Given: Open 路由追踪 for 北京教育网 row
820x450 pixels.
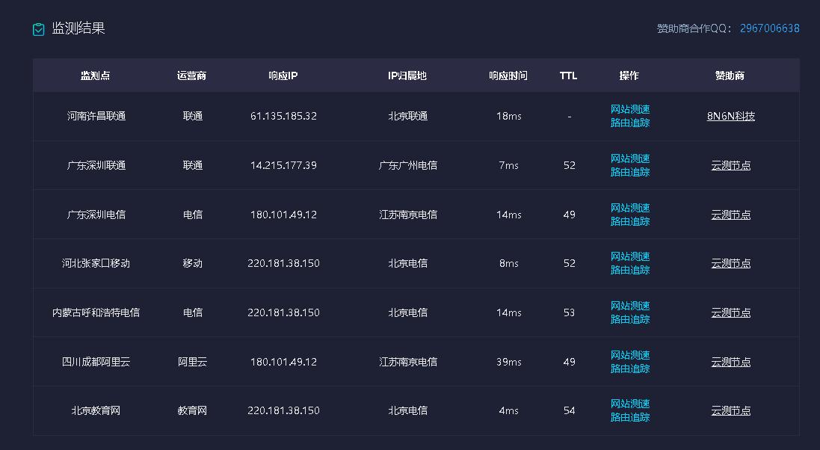Looking at the screenshot, I should click(x=630, y=417).
